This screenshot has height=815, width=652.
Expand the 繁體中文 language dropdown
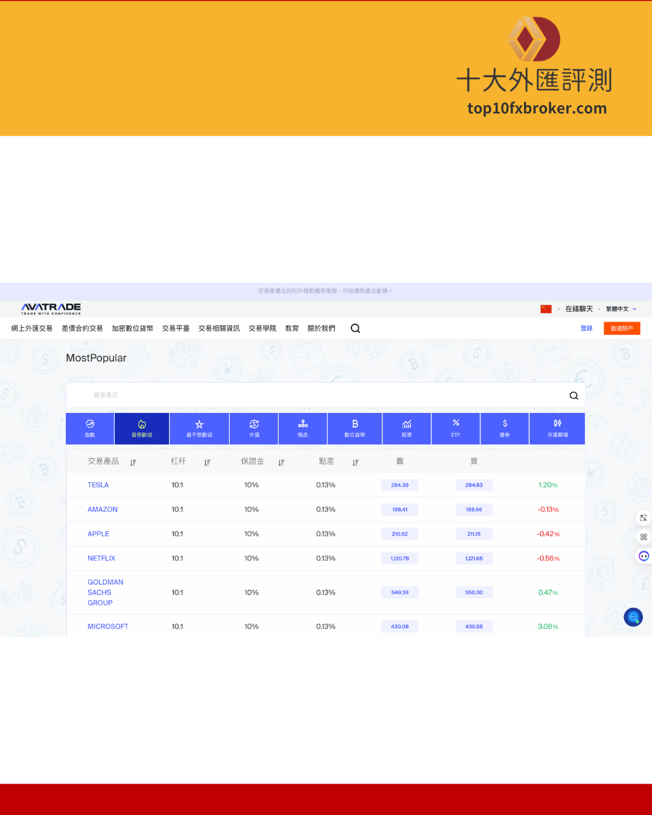pyautogui.click(x=621, y=309)
